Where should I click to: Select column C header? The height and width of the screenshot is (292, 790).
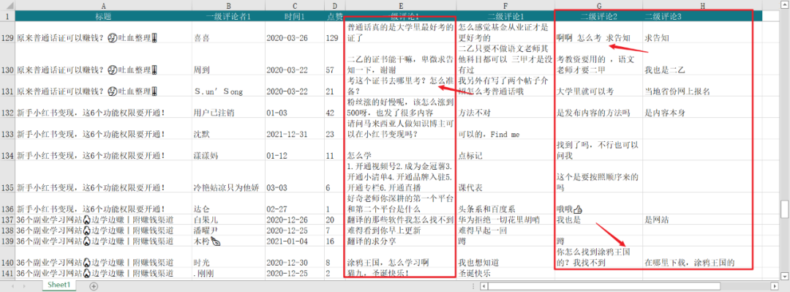(294, 6)
